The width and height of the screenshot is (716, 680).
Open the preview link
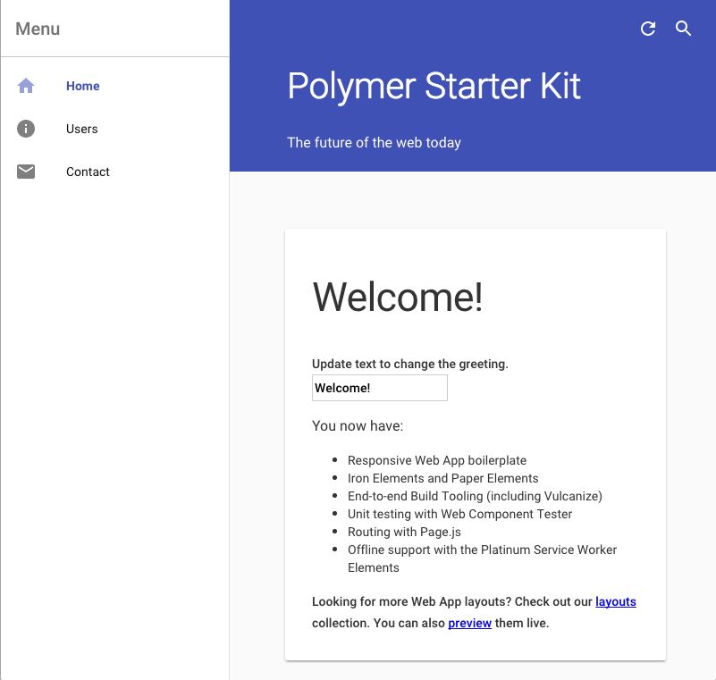[x=469, y=624]
